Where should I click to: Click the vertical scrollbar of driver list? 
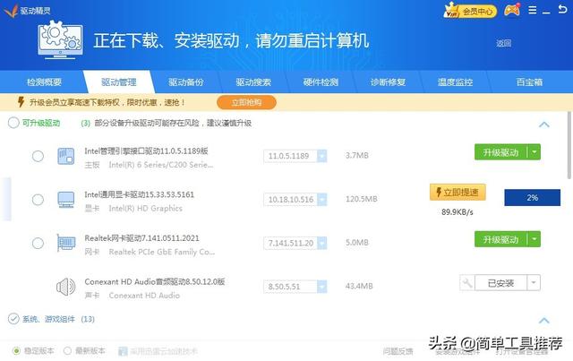569,146
